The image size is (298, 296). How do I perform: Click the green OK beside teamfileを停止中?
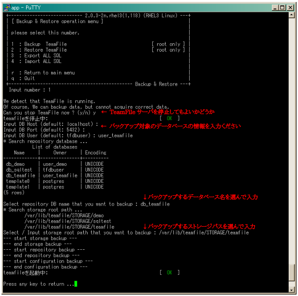coord(169,118)
